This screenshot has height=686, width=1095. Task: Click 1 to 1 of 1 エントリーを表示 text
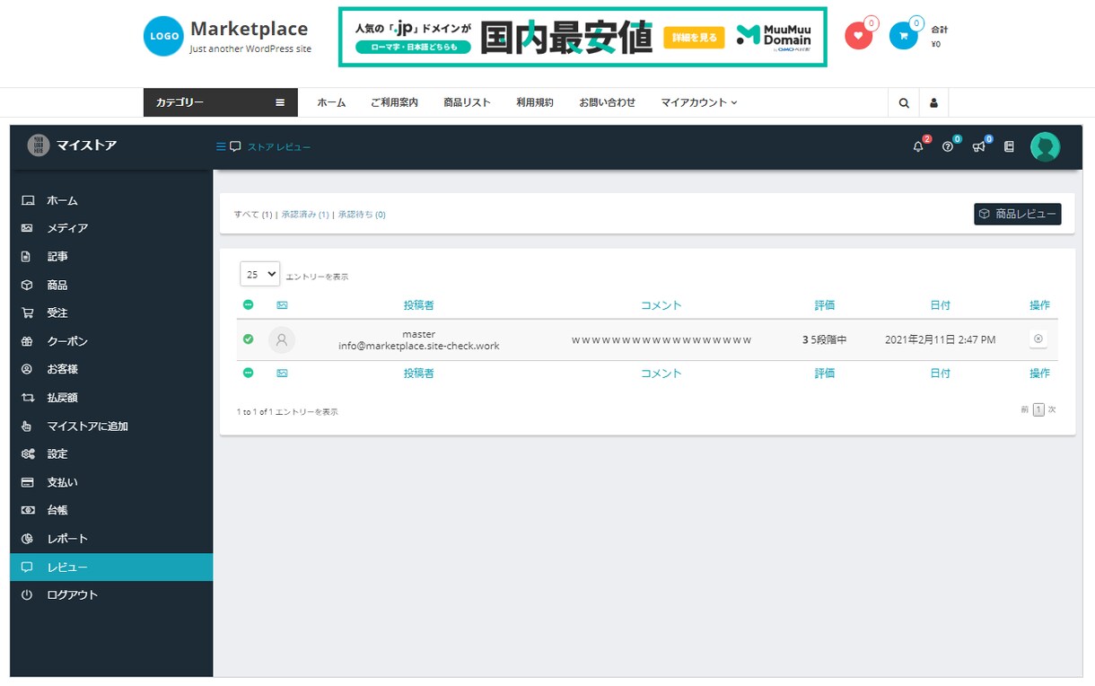[287, 412]
